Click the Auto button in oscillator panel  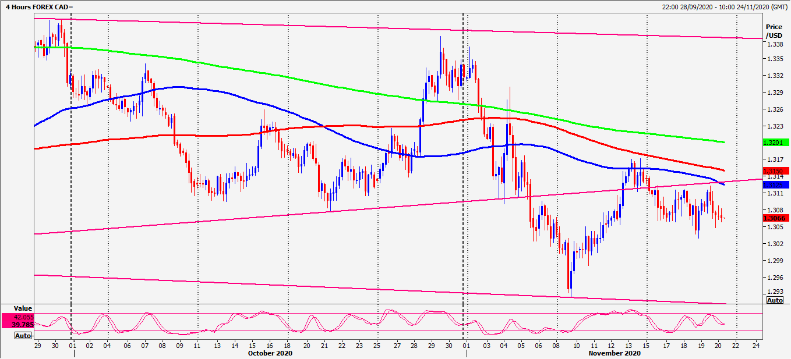pos(23,336)
